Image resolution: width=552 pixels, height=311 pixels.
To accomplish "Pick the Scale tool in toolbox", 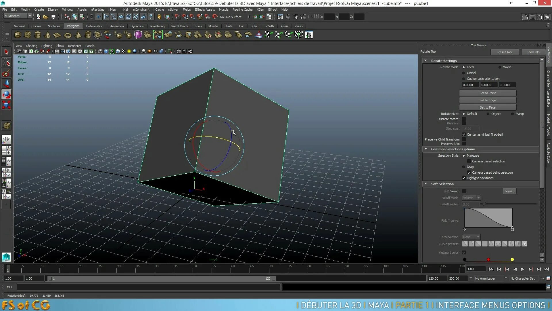I will [x=6, y=105].
